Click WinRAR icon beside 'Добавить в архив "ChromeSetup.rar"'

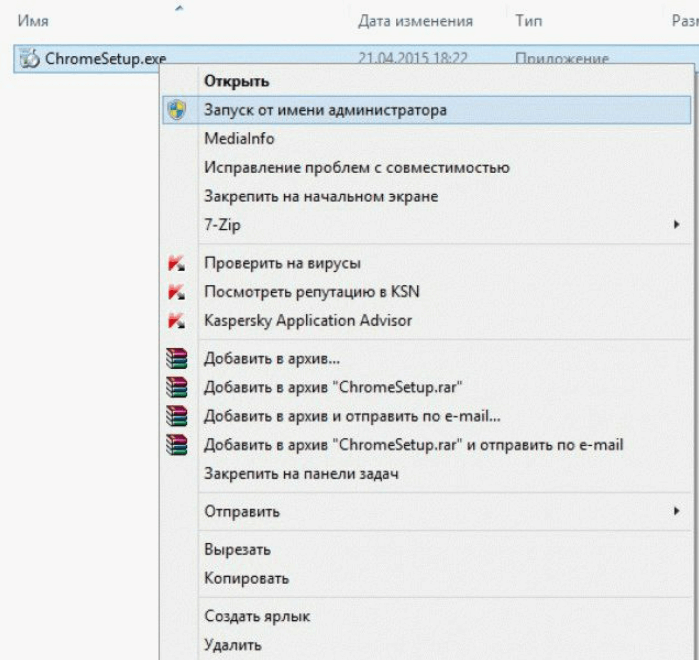[x=177, y=387]
